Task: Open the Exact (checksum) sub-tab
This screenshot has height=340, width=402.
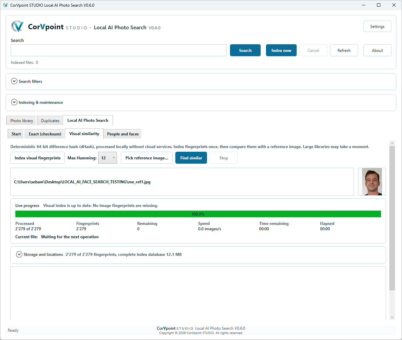Action: (45, 134)
